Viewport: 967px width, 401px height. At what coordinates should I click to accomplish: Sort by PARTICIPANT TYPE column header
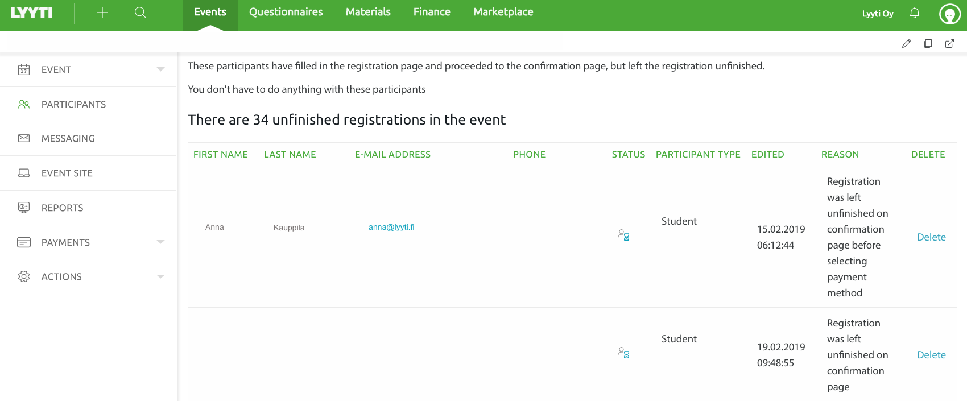point(698,154)
